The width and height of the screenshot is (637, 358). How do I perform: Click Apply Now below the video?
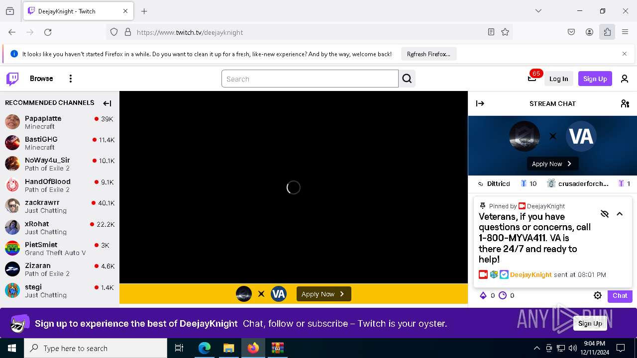[x=323, y=294]
